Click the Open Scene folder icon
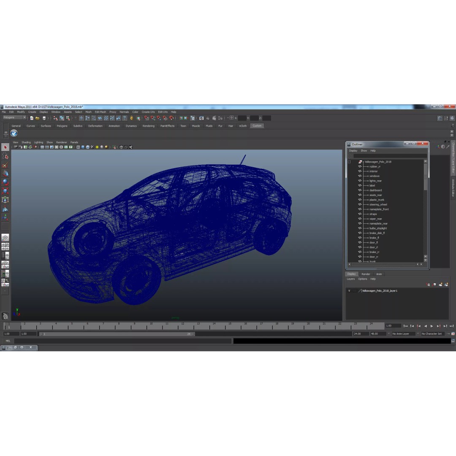The image size is (456, 456). click(x=38, y=118)
